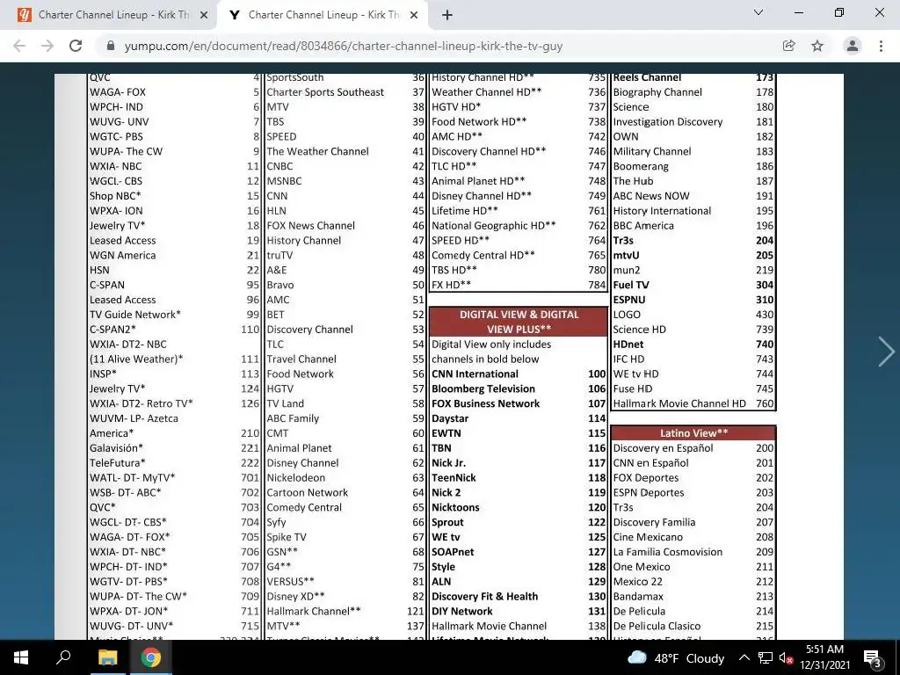This screenshot has height=675, width=900.
Task: Click the Discovery Fit & Health entry
Action: (485, 597)
